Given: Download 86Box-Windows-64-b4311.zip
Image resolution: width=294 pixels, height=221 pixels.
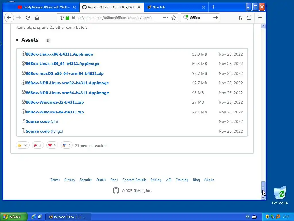Looking at the screenshot, I should 55,112.
